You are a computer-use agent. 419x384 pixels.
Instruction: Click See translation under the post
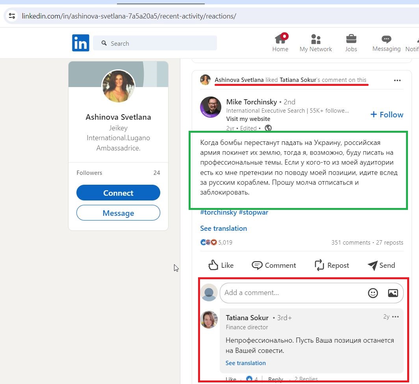[223, 228]
